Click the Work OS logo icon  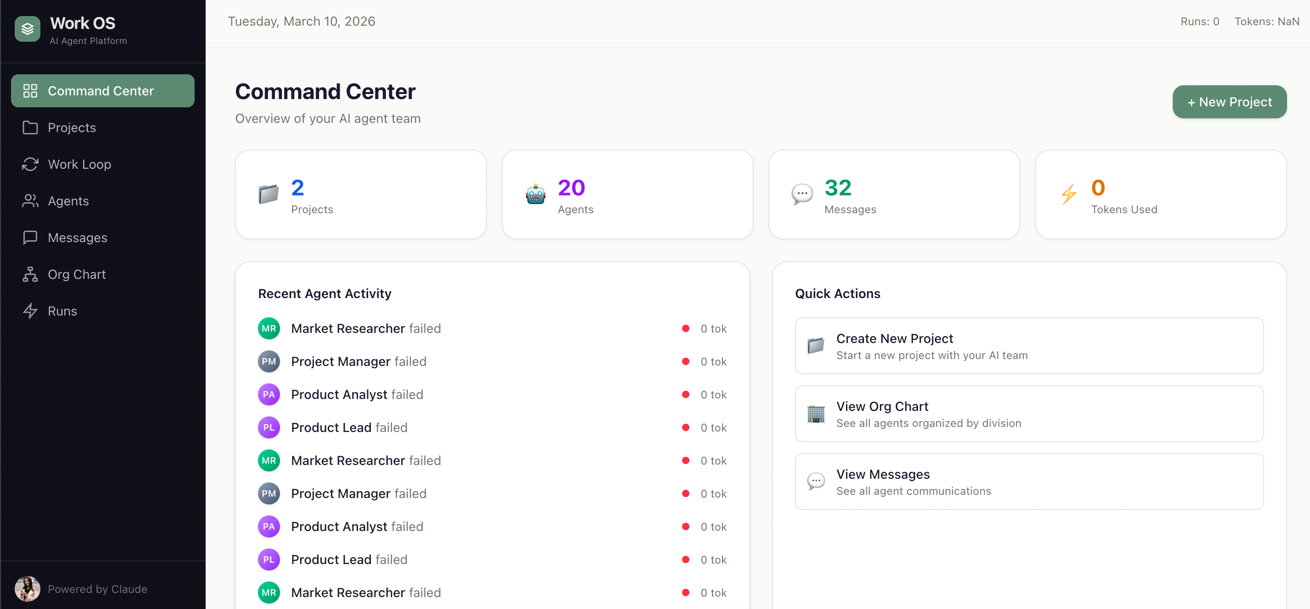27,28
